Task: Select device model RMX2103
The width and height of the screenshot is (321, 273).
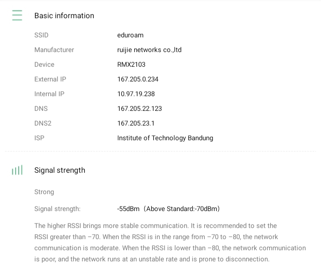Action: pyautogui.click(x=131, y=65)
